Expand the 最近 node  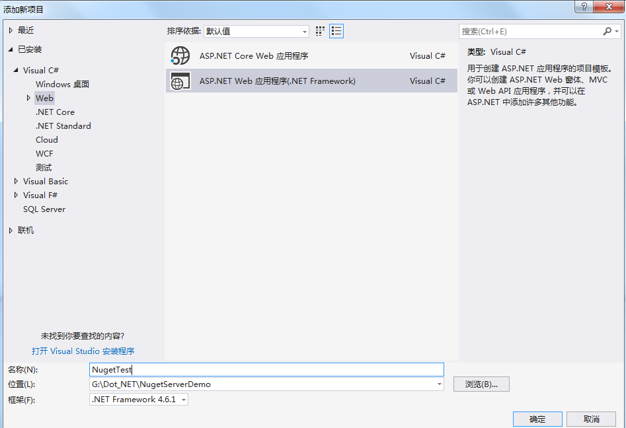[x=11, y=30]
